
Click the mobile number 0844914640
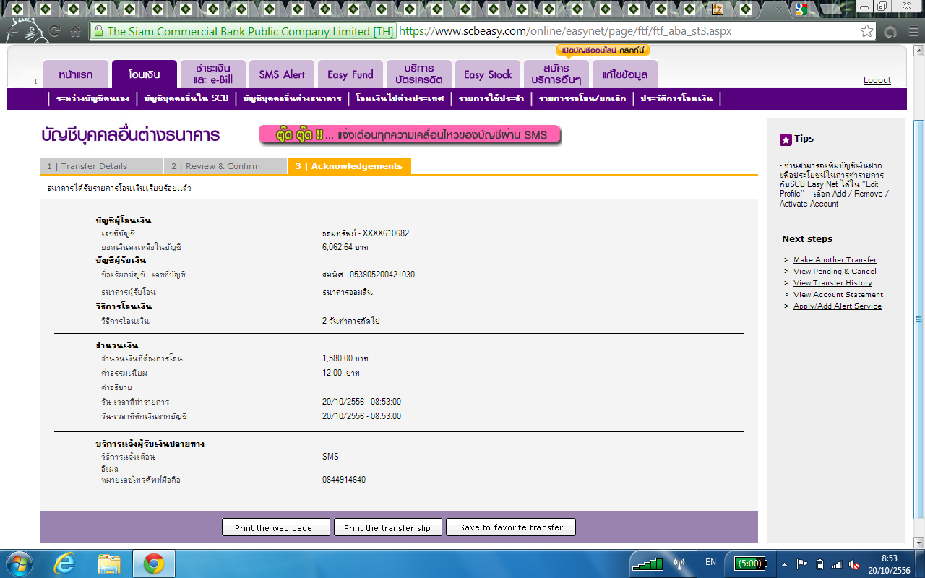pos(344,480)
